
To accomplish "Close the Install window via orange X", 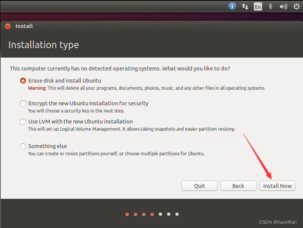I will 7,26.
